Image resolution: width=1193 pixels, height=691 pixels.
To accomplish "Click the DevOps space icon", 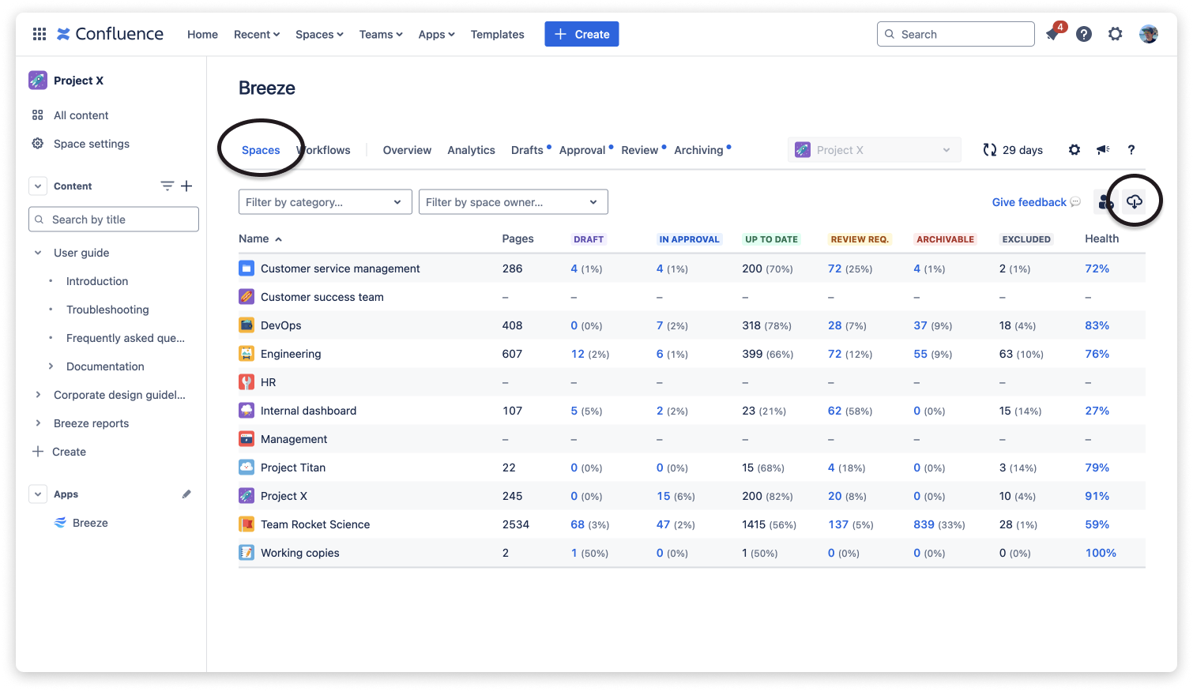I will (247, 325).
